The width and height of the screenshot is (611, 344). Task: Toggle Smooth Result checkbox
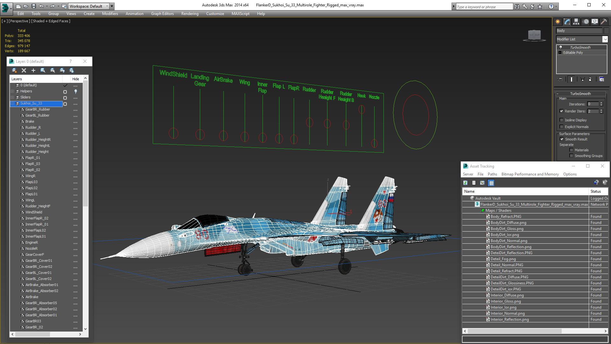coord(561,139)
